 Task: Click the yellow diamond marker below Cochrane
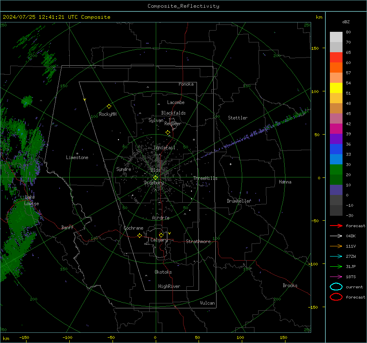point(140,236)
